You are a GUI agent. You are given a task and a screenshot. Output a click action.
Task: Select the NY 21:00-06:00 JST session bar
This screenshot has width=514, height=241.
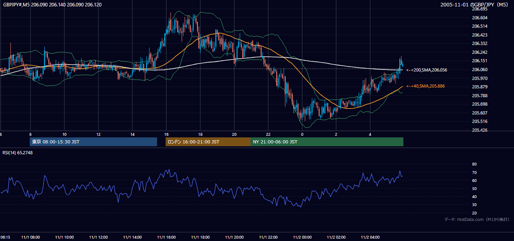327,142
